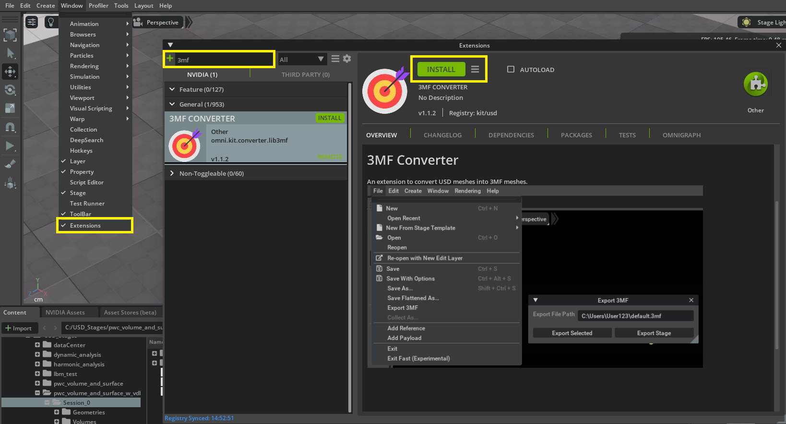Select the Paint brush tool

pos(10,164)
